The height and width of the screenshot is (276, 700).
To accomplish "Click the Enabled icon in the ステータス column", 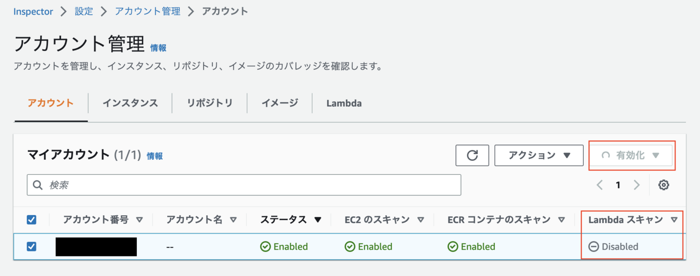I will (266, 246).
